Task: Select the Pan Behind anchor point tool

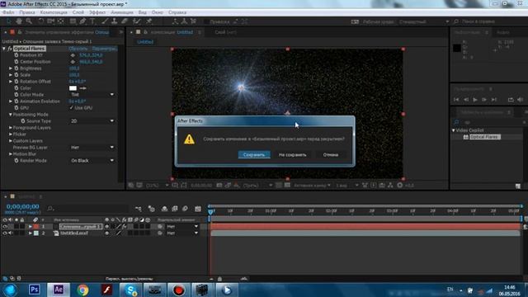Action: [61, 21]
